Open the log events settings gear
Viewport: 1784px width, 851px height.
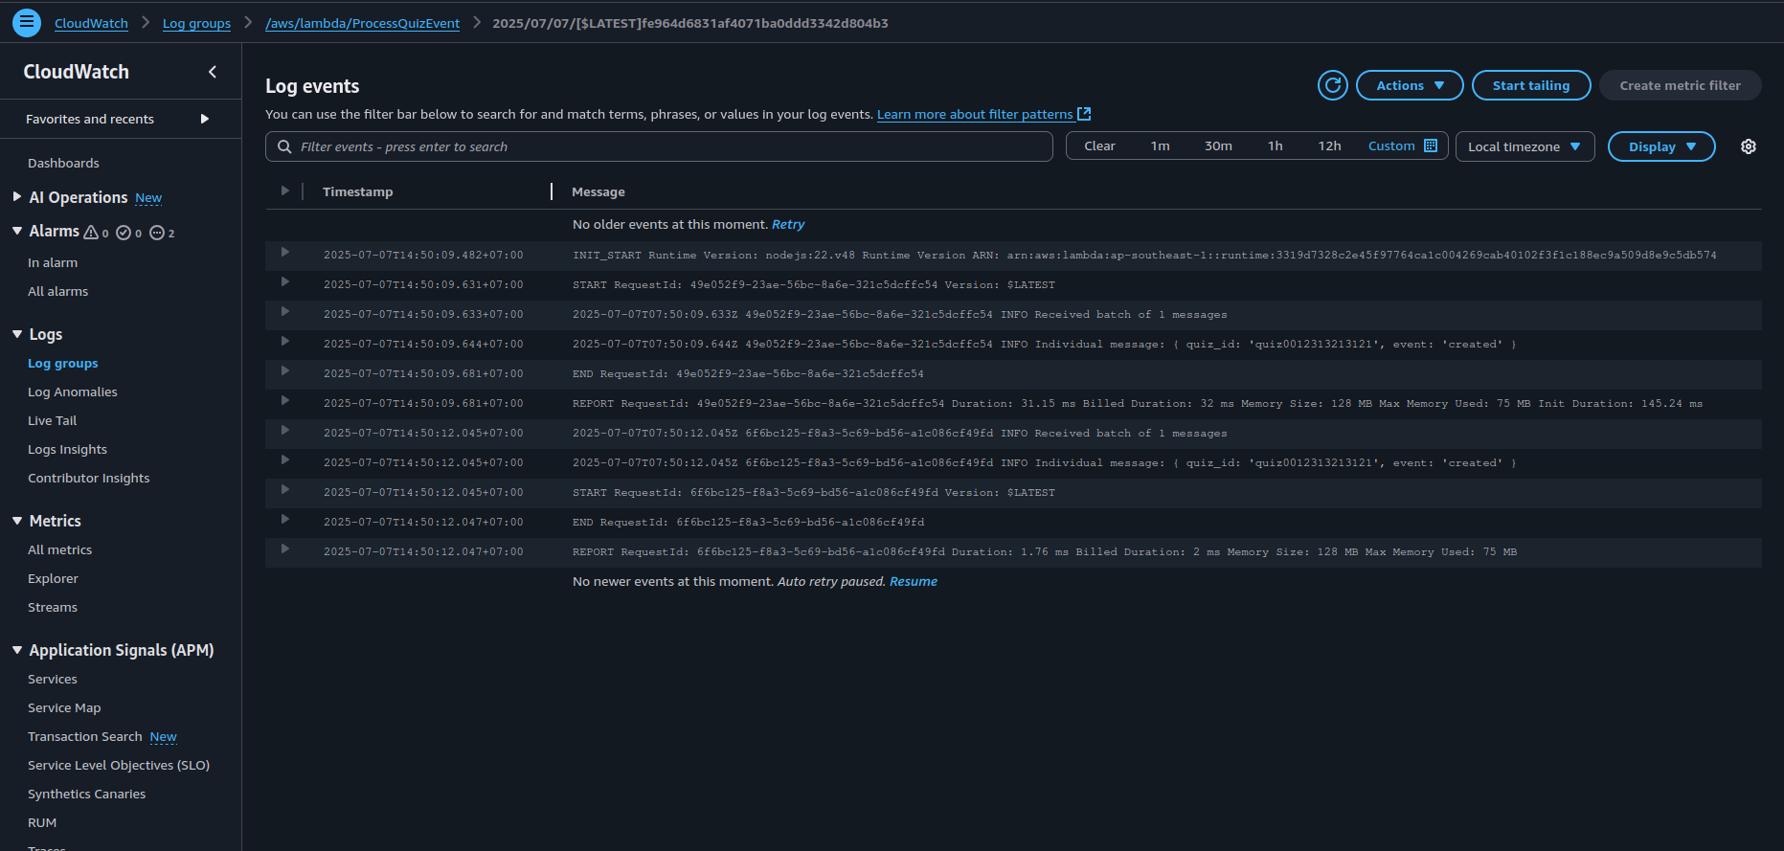click(x=1748, y=146)
